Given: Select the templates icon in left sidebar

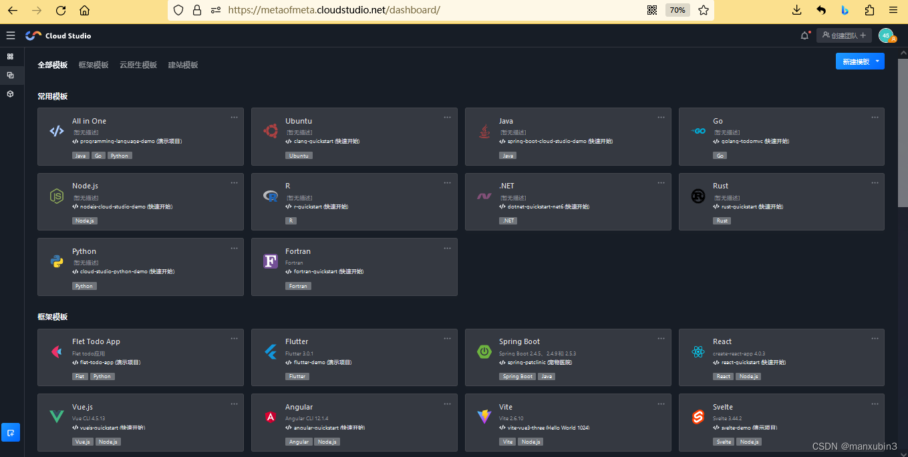Looking at the screenshot, I should (10, 75).
